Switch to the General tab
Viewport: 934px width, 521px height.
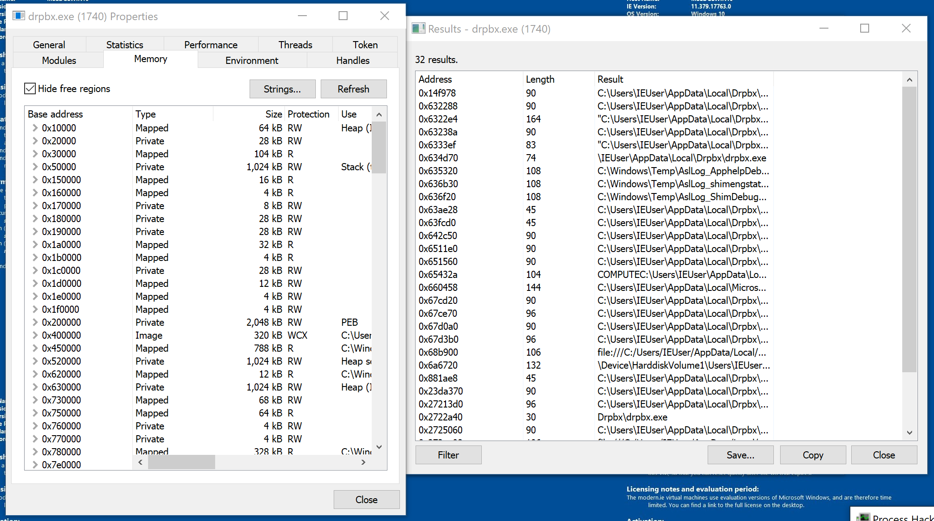[x=49, y=45]
